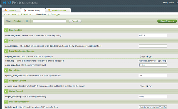The width and height of the screenshot is (178, 109).
Task: Open the Help link
Action: pyautogui.click(x=165, y=2)
